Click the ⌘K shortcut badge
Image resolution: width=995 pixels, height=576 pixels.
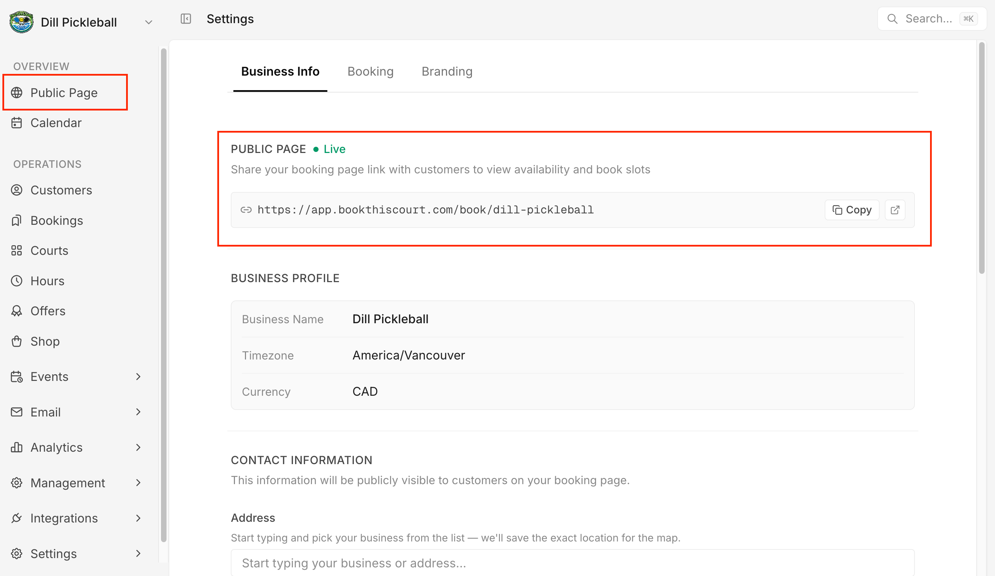[968, 19]
